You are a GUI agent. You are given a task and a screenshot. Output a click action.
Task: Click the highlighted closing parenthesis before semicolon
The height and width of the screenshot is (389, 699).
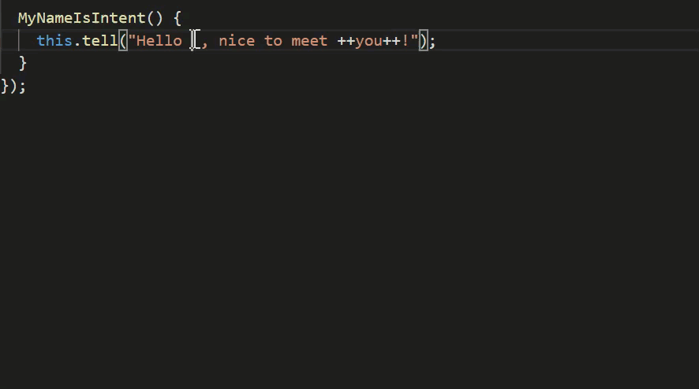[x=424, y=41]
